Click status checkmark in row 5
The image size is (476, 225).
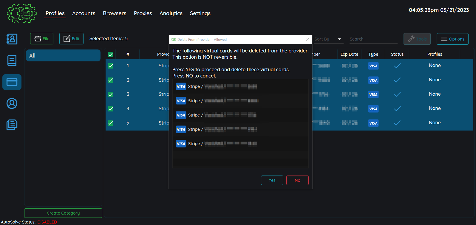click(397, 123)
